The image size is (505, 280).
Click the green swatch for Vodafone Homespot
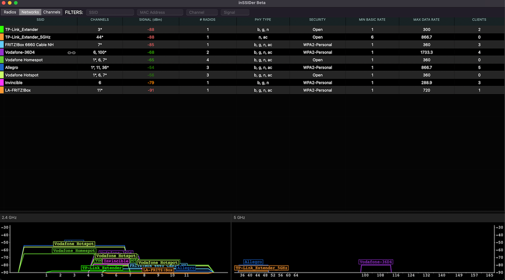[x=2, y=60]
